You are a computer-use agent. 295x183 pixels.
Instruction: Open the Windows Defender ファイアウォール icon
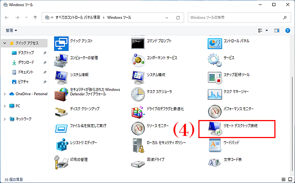[61, 94]
